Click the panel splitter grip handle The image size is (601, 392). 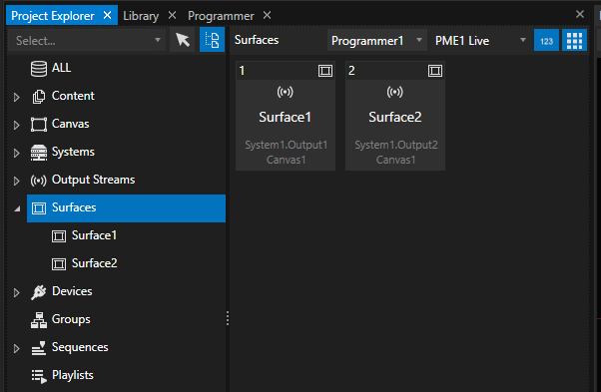pos(228,318)
